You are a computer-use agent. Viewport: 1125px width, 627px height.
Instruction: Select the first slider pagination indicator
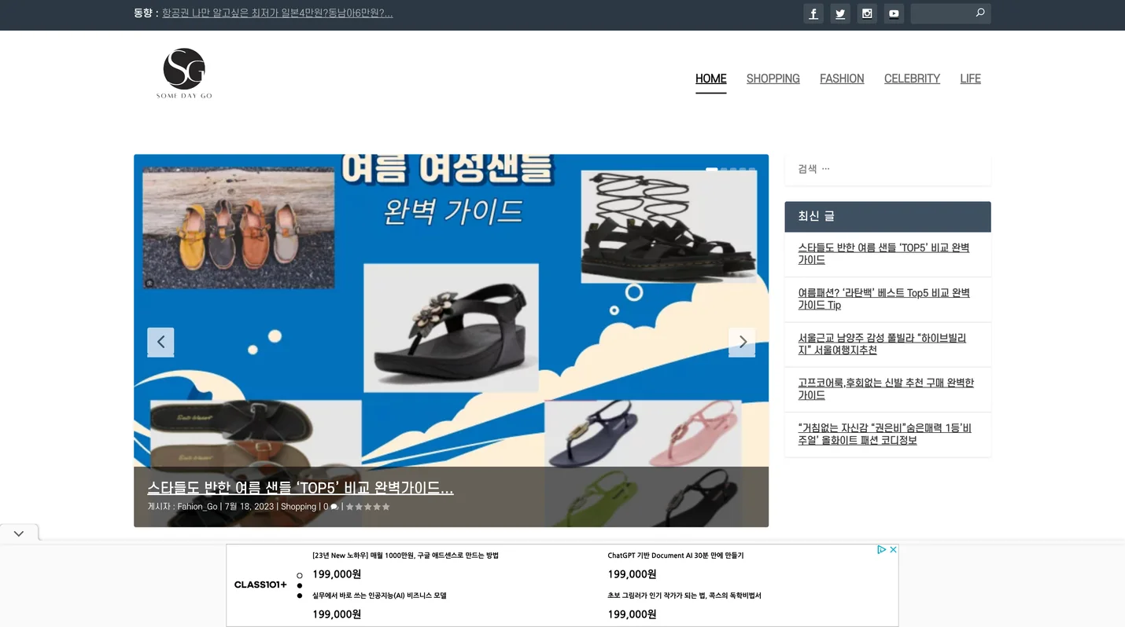(711, 169)
